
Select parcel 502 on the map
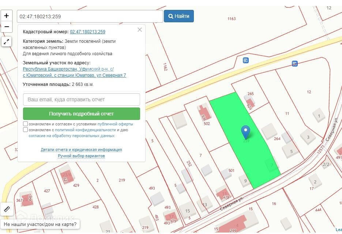207,124
